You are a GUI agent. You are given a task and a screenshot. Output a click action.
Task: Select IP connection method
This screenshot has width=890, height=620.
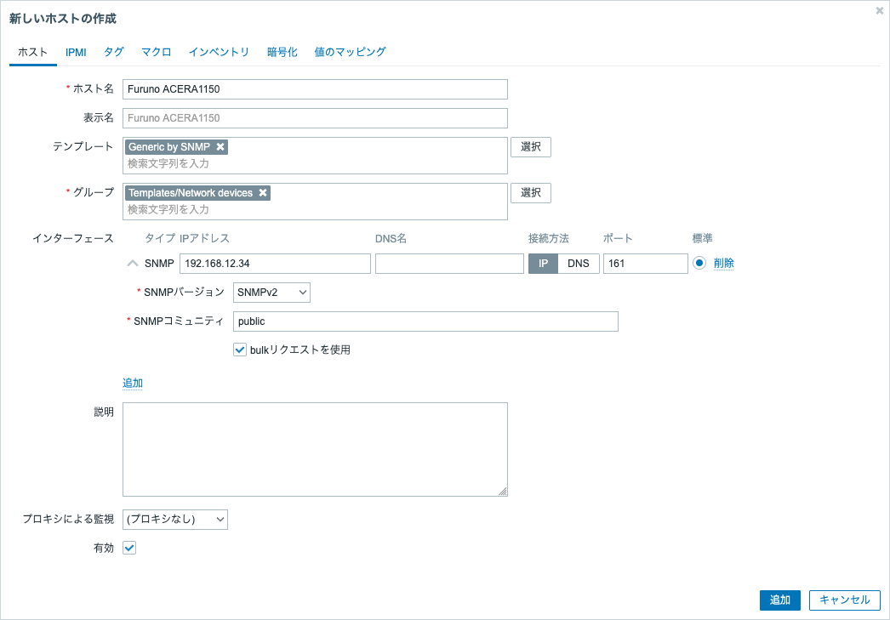(x=543, y=264)
